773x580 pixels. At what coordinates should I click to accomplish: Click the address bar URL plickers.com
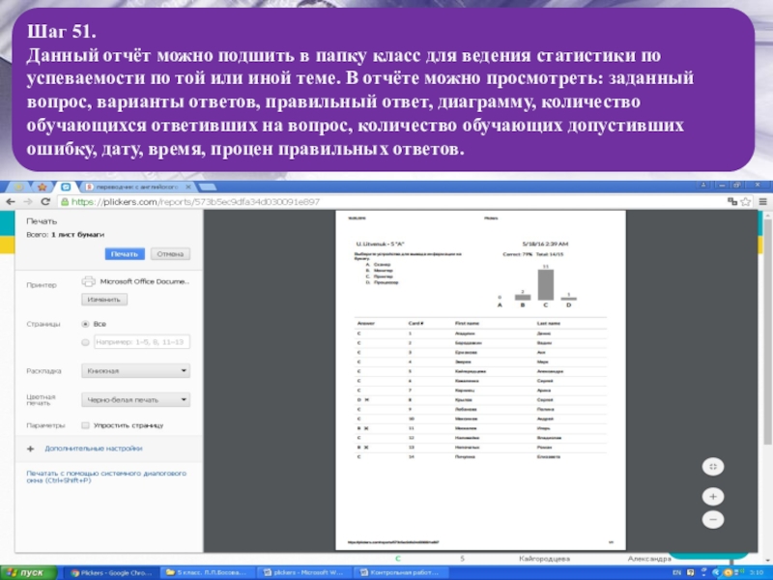pyautogui.click(x=195, y=202)
